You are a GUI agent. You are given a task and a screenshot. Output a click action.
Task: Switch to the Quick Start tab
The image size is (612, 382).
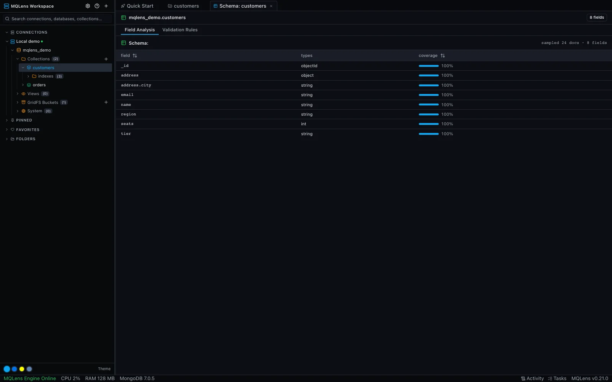[137, 6]
